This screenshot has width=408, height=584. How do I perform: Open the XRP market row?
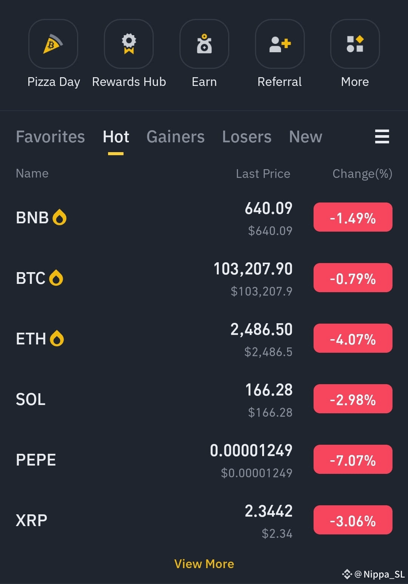tap(204, 521)
